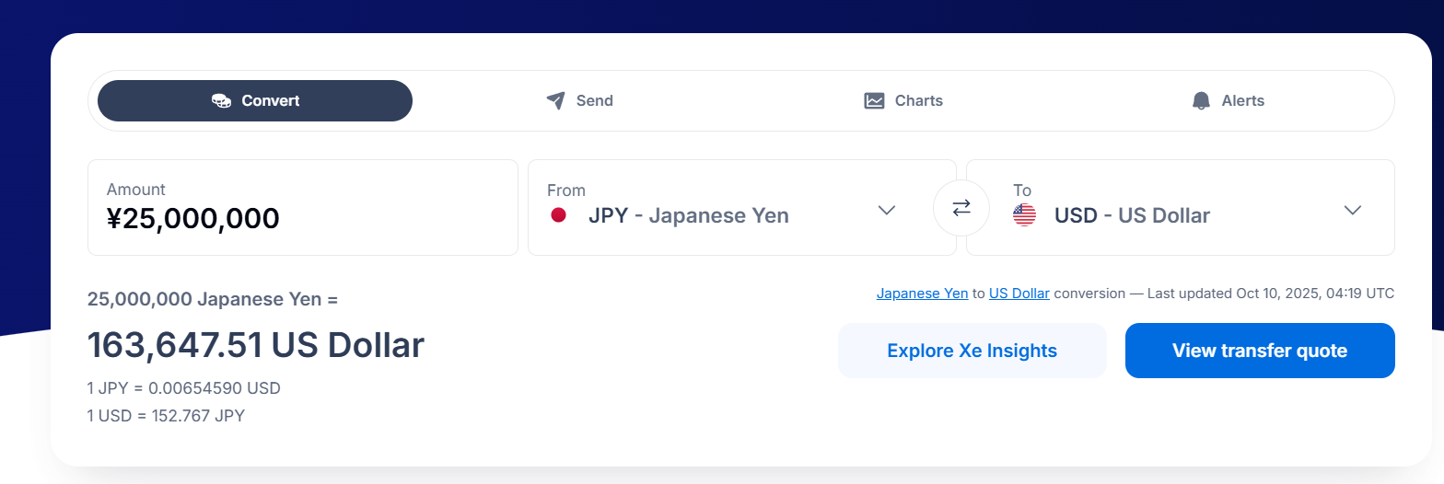Click the Explore Xe Insights button
Viewport: 1444px width, 484px height.
972,351
